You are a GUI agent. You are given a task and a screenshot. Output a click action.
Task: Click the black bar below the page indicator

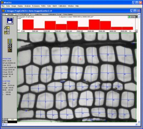coord(13,122)
